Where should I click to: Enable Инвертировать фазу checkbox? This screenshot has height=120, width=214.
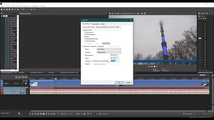[x=85, y=39]
